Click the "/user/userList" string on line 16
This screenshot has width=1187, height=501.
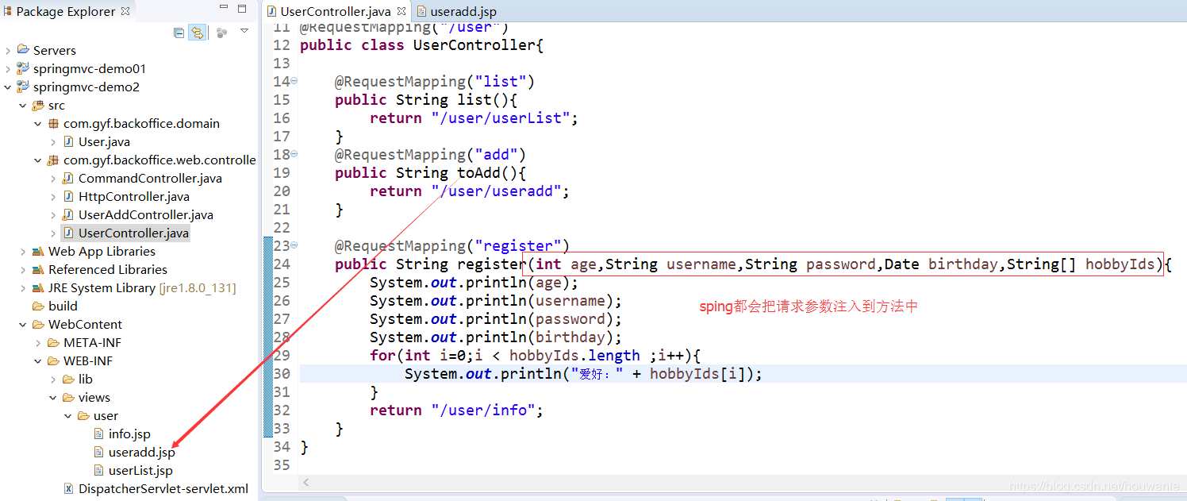point(501,118)
